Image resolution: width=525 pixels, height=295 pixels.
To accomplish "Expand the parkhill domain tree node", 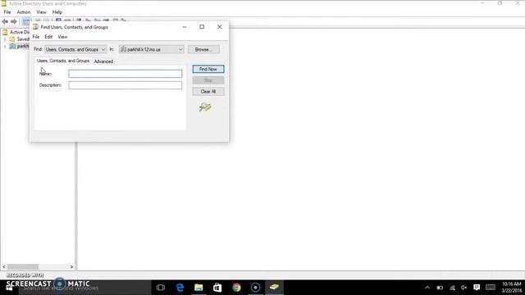I will (x=5, y=46).
